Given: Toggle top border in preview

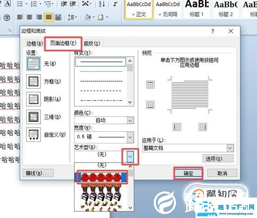Looking at the screenshot, I should click(x=150, y=85).
